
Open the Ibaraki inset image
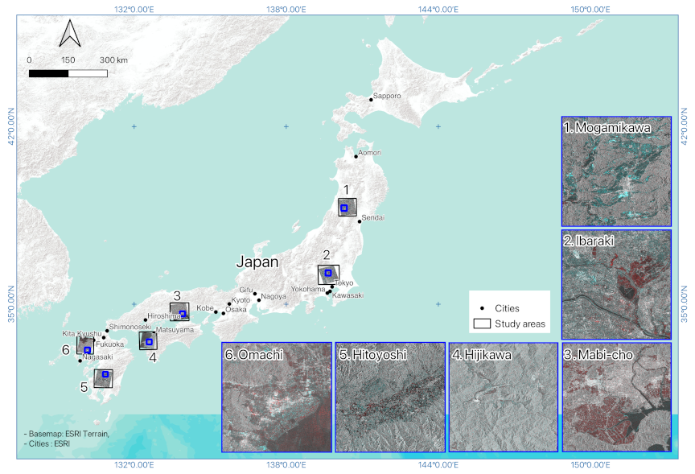[616, 285]
